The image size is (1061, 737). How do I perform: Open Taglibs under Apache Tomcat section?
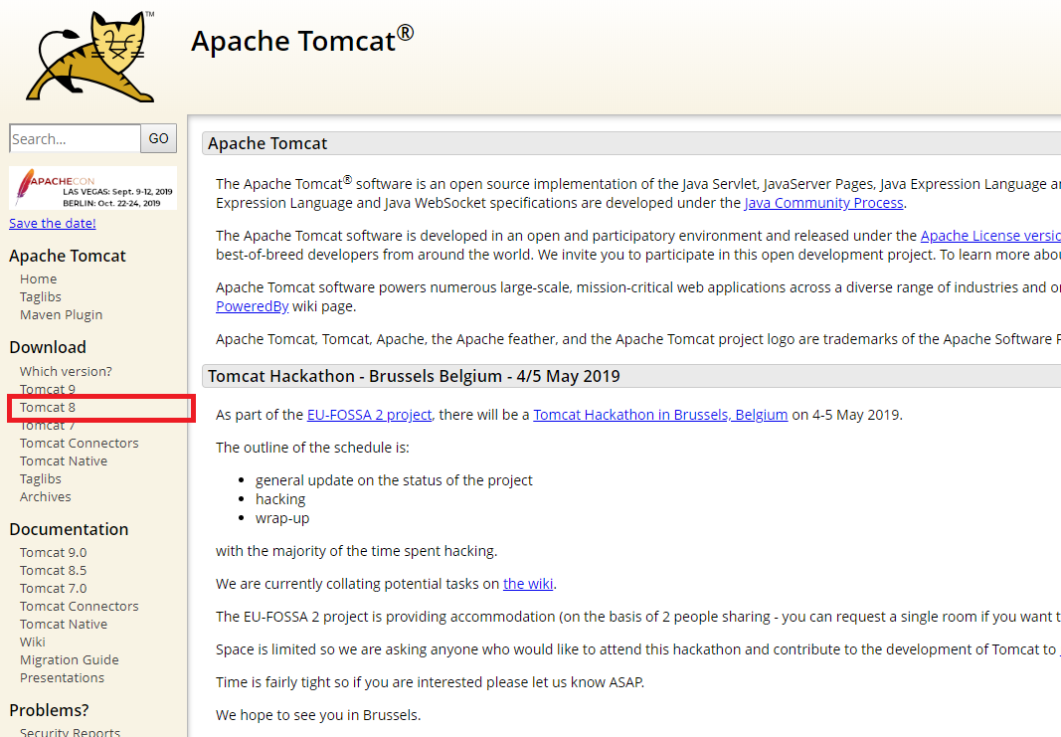pyautogui.click(x=41, y=297)
